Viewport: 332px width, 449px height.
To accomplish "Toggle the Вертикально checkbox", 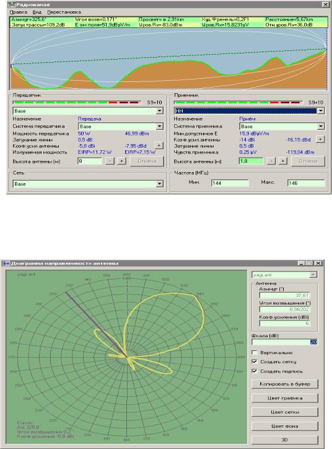I will [x=255, y=353].
